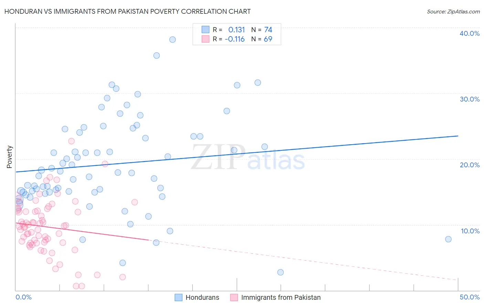Viewport: 484px width, 307px height.
Task: Click the pink swatch beside R = -0.116
Action: [206, 39]
